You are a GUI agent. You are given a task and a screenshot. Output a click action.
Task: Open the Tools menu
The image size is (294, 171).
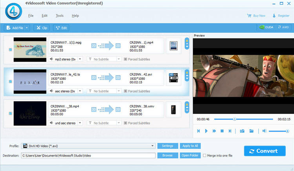pyautogui.click(x=60, y=16)
